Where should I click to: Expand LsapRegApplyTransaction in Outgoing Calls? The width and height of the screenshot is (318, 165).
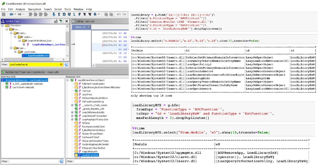pos(72,119)
